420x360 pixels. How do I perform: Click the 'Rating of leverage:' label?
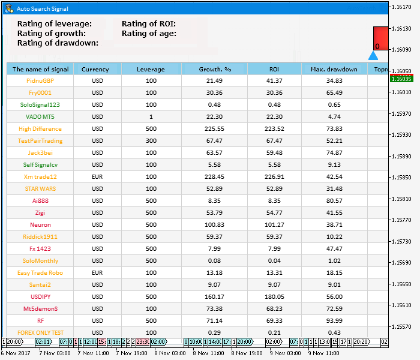[x=55, y=24]
